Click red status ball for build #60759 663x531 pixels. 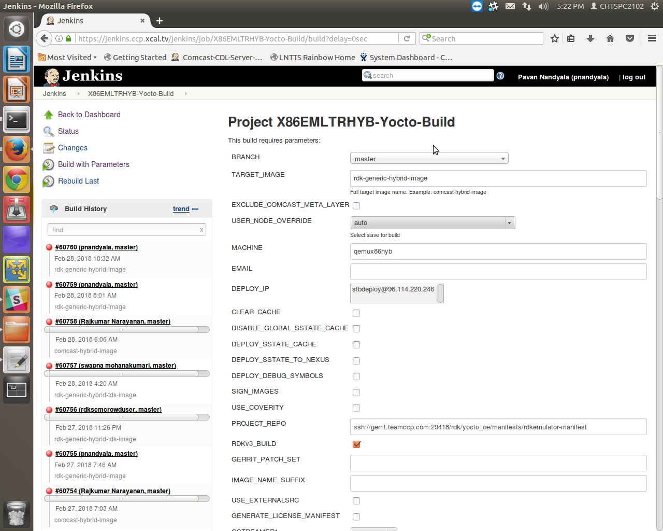tap(49, 285)
